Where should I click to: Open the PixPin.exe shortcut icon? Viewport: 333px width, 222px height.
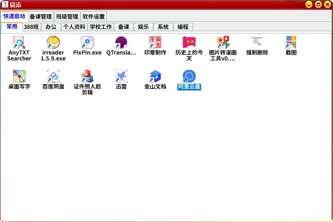coord(87,42)
